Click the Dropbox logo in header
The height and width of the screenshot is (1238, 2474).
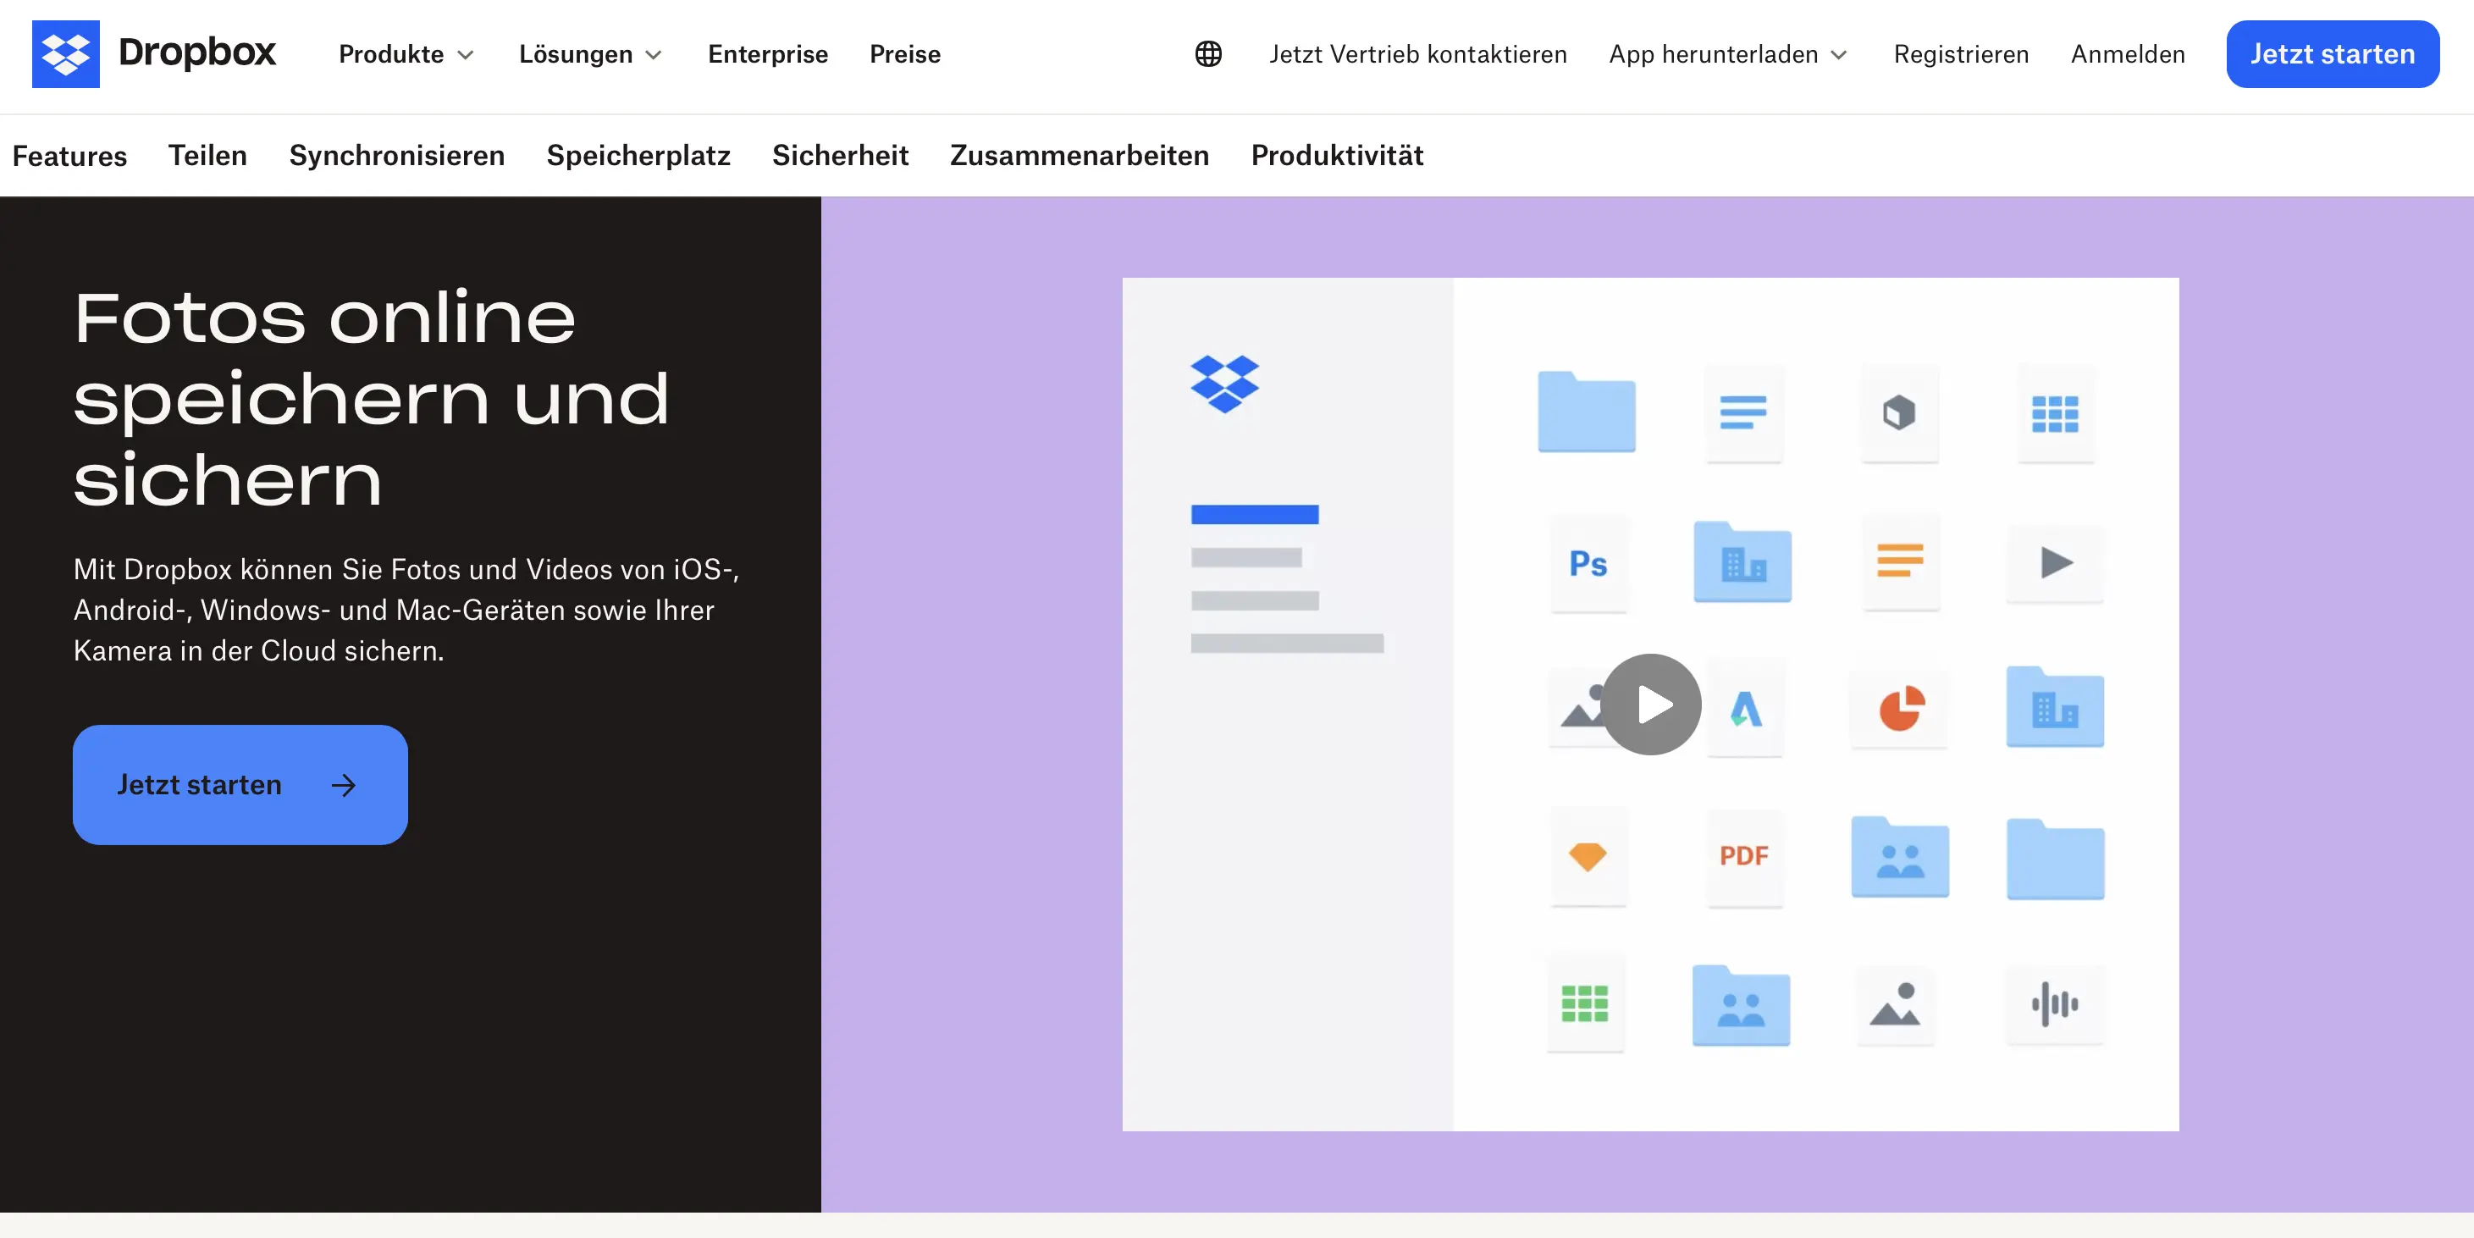tap(153, 54)
